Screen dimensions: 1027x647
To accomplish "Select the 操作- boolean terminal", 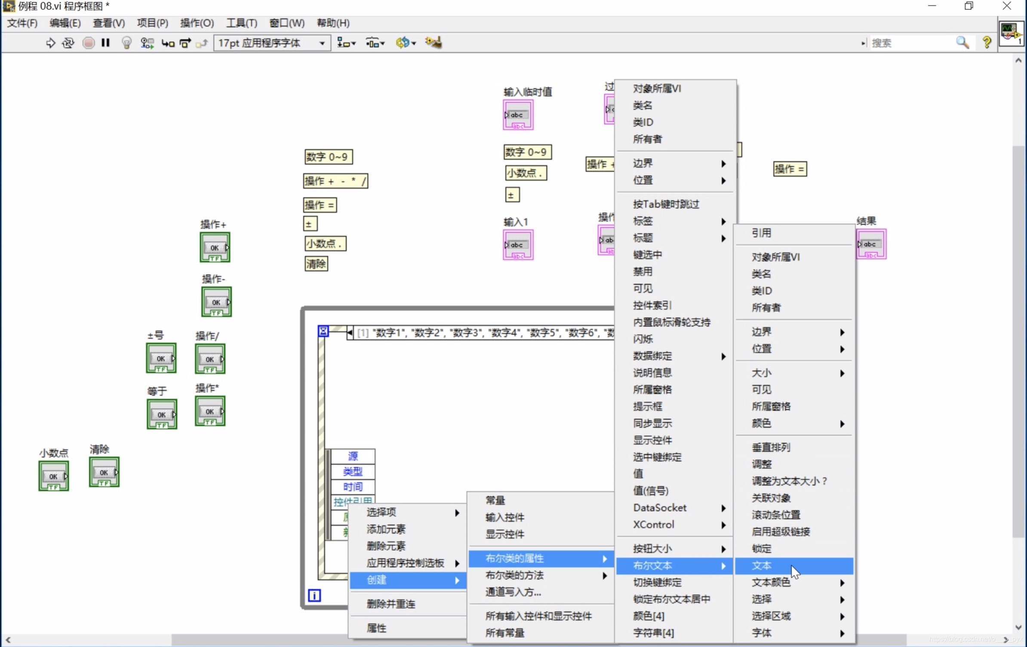I will point(216,302).
